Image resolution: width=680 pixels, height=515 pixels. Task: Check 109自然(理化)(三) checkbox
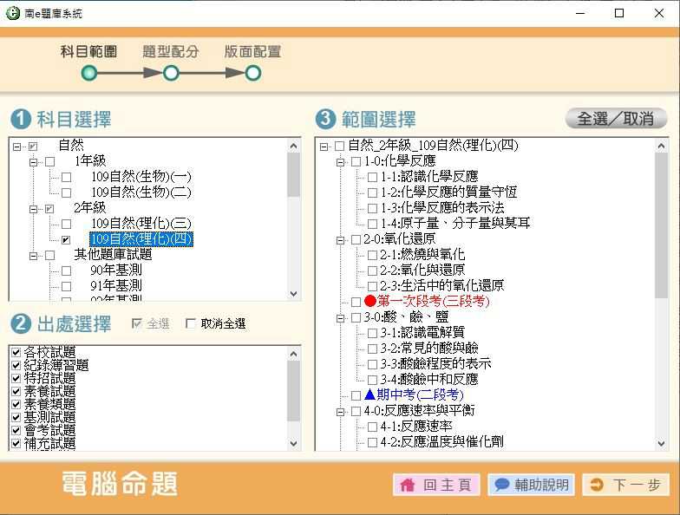pos(66,224)
